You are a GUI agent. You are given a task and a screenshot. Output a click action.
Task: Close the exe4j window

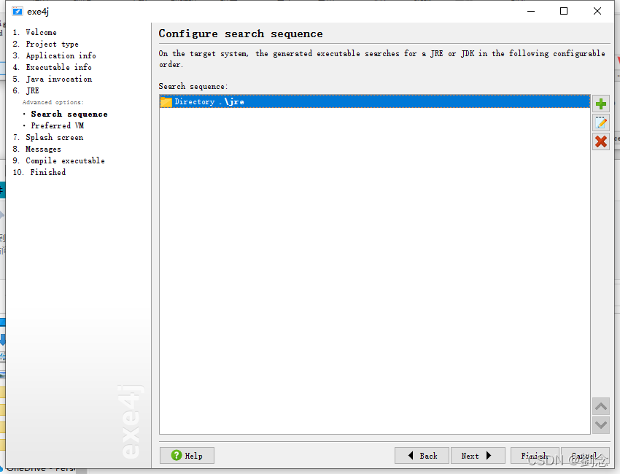pos(597,11)
